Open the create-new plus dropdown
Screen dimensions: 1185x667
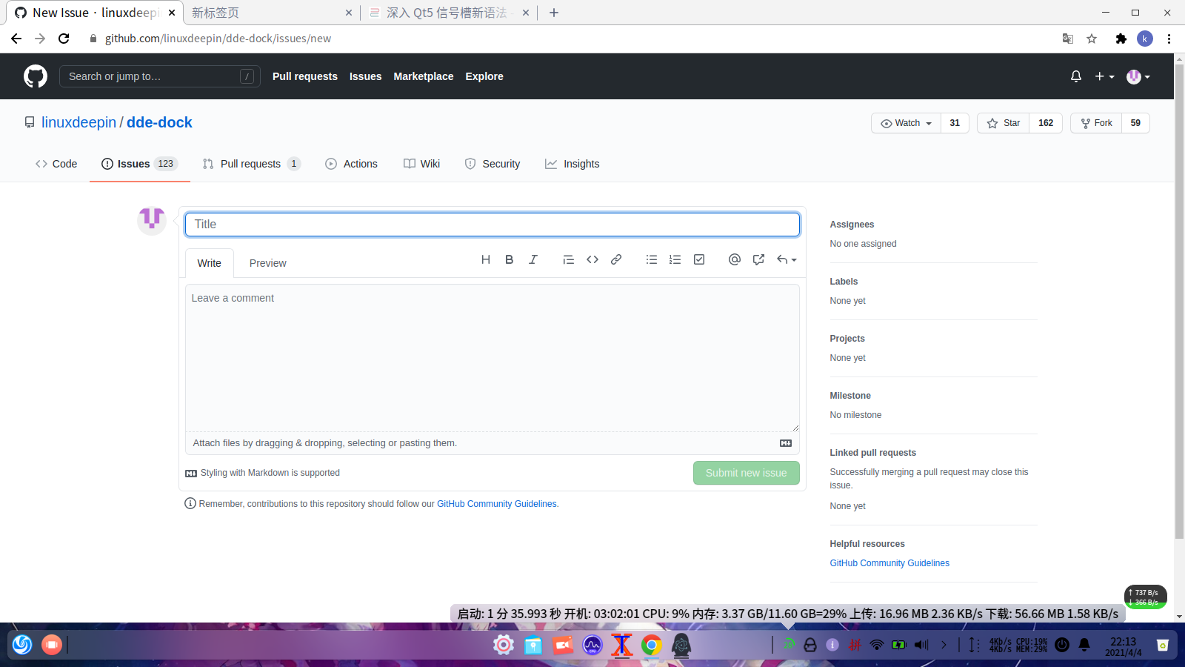coord(1104,76)
